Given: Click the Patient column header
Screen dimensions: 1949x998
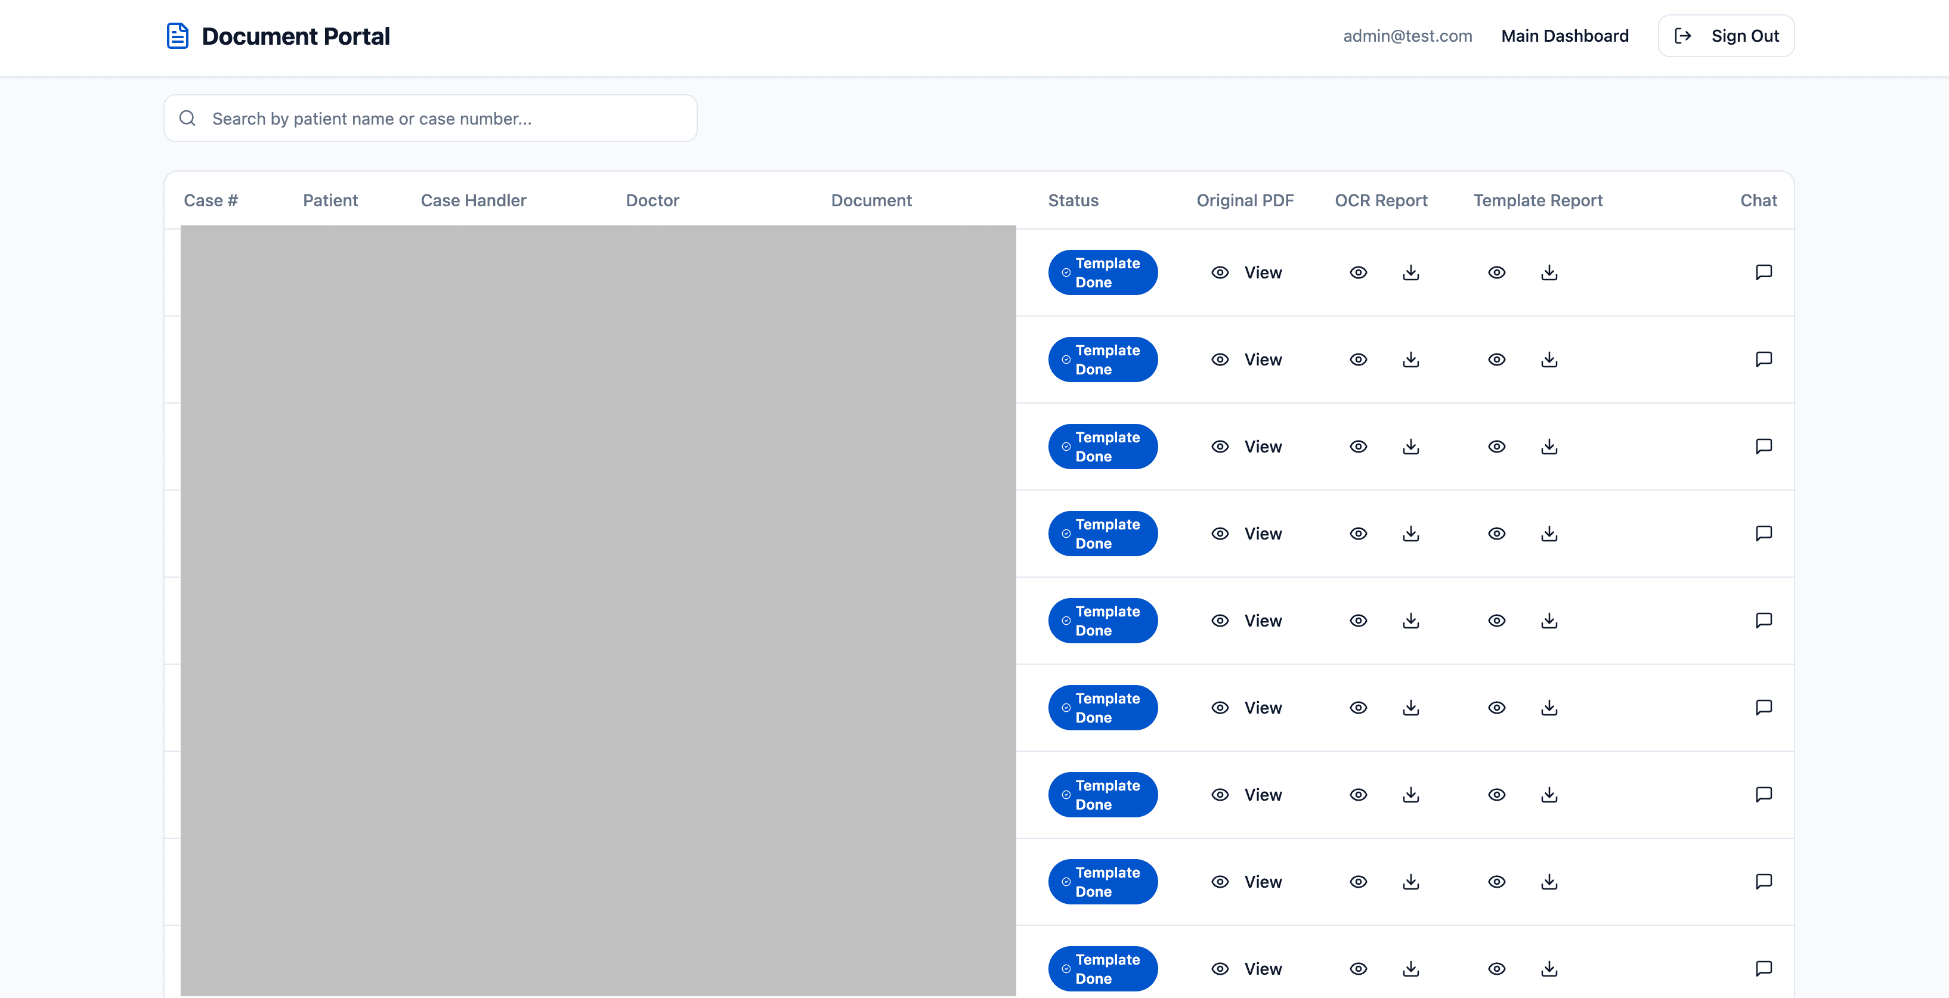Looking at the screenshot, I should [x=330, y=200].
